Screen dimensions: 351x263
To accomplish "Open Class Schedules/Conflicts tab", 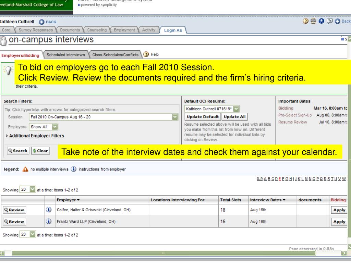I will (x=115, y=55).
